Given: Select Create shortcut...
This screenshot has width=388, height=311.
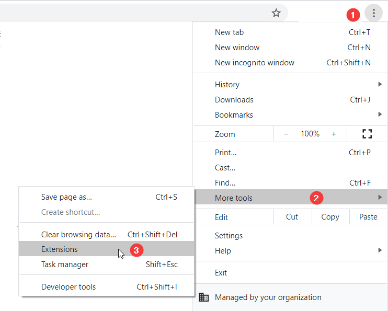Looking at the screenshot, I should [106, 212].
